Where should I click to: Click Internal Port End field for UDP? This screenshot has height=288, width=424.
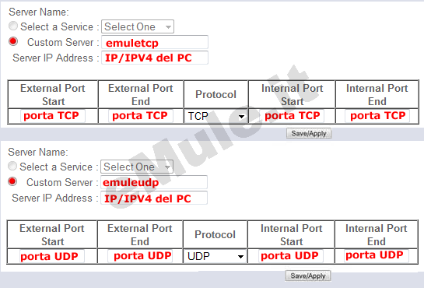pos(376,256)
